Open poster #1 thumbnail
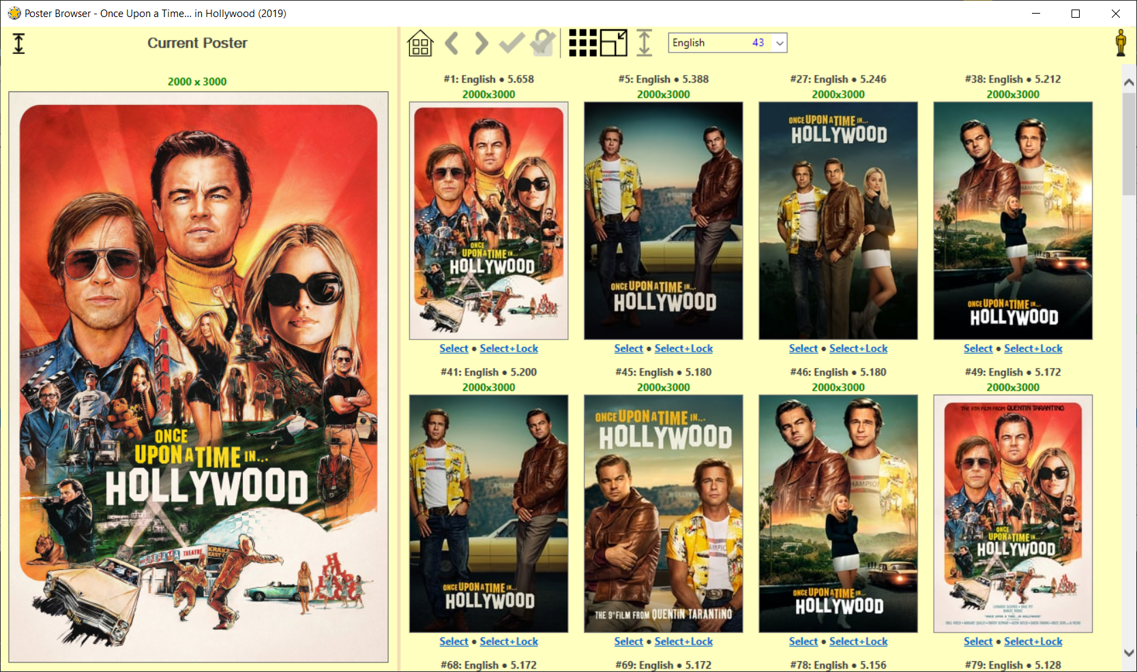Screen dimensions: 1137x672 (488, 221)
